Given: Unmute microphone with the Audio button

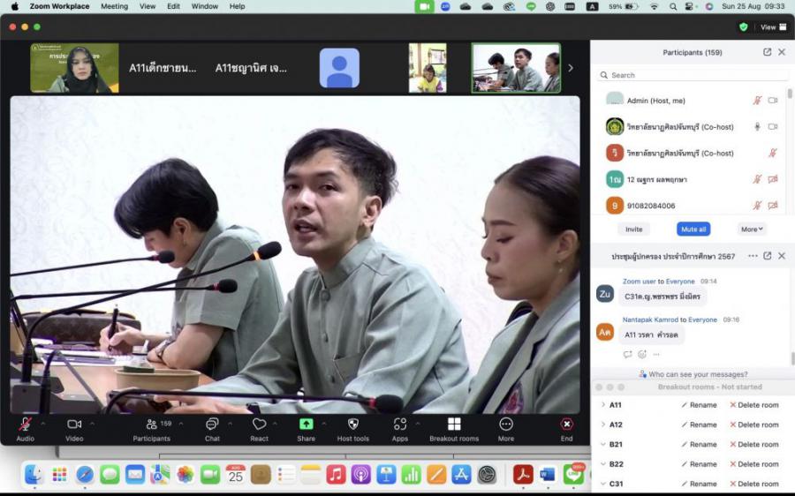Looking at the screenshot, I should pos(25,425).
